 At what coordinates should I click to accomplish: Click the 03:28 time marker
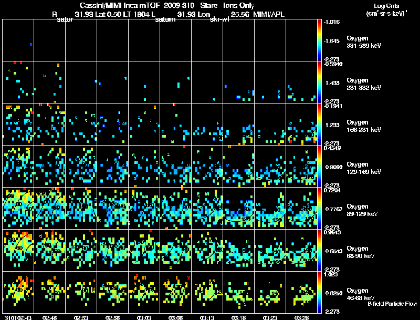click(301, 317)
